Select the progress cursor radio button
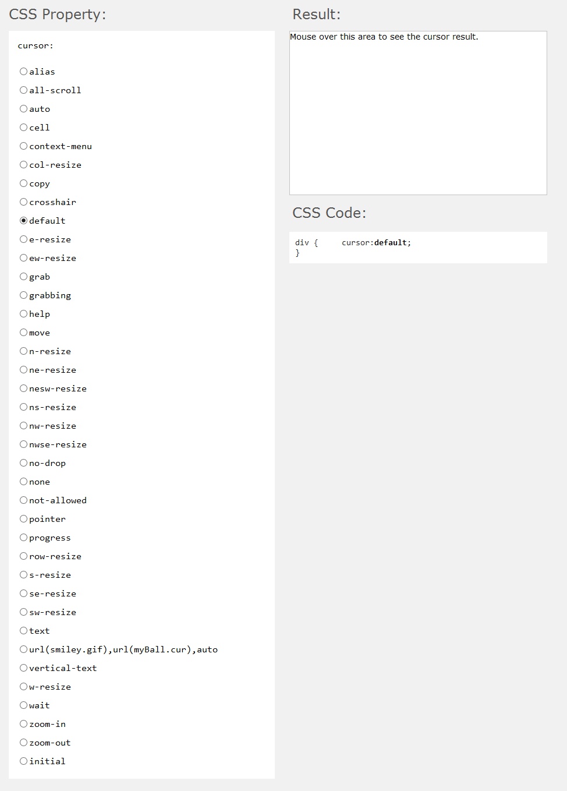This screenshot has height=791, width=567. coord(24,538)
